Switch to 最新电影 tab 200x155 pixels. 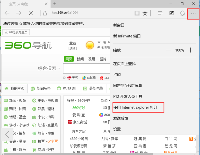[x=93, y=89]
